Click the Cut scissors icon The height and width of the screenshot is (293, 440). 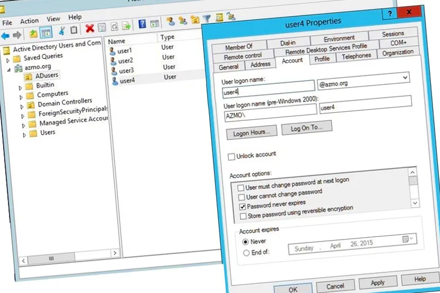coord(62,31)
